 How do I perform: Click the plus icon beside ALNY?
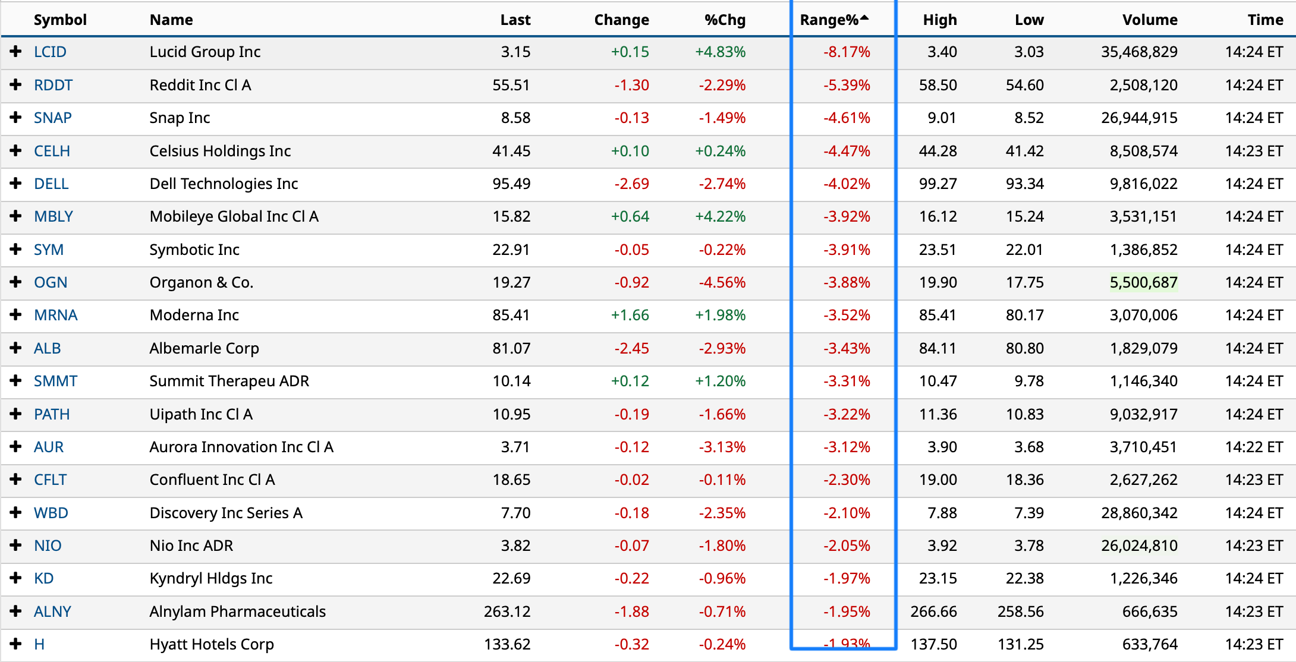click(x=15, y=611)
